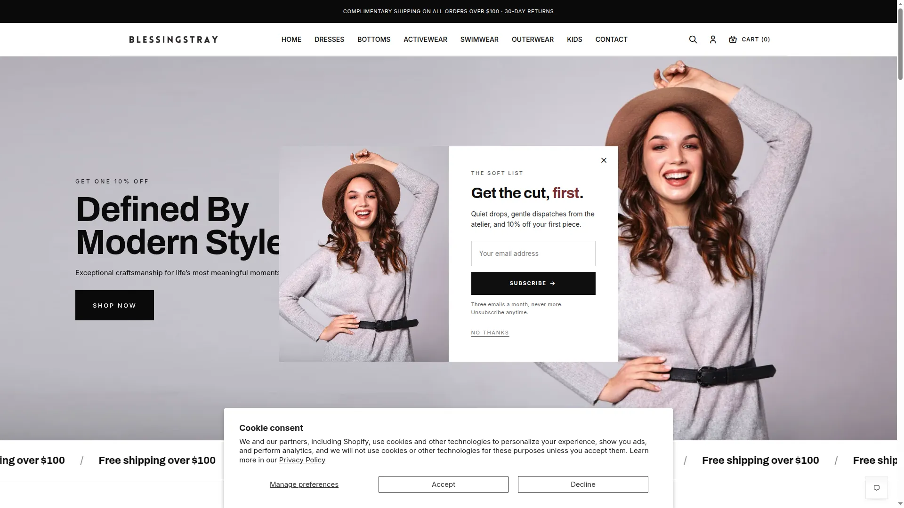Open the Kids menu item
904x508 pixels.
click(574, 40)
